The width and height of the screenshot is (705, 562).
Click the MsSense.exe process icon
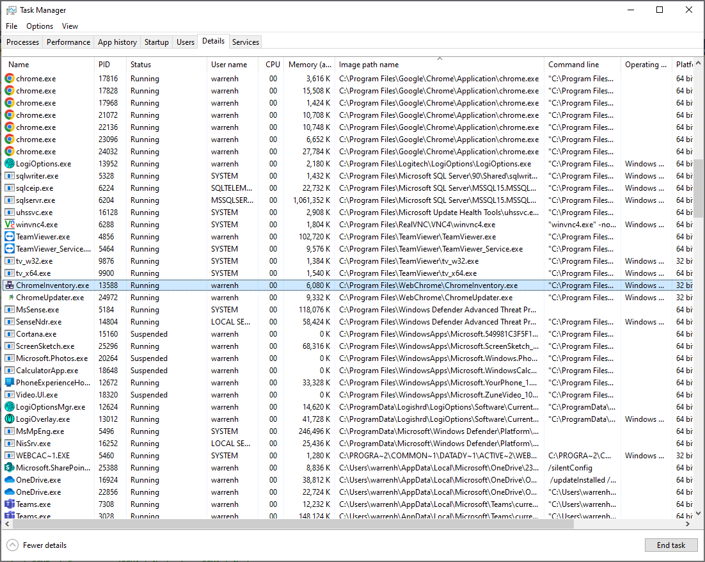[x=10, y=310]
